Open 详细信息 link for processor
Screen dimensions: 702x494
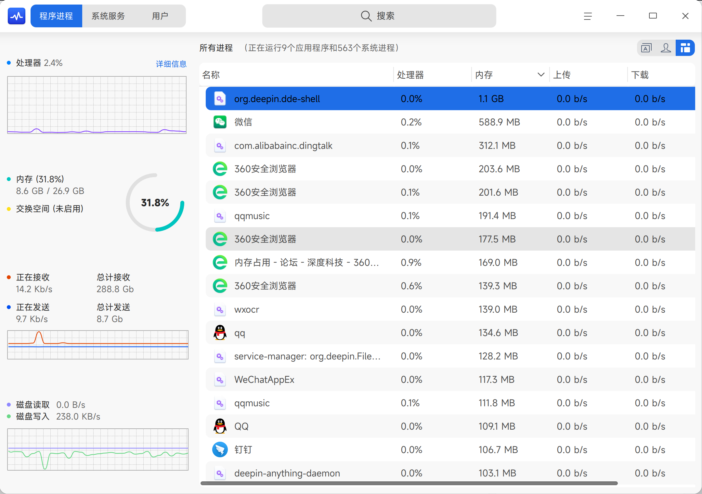coord(171,64)
